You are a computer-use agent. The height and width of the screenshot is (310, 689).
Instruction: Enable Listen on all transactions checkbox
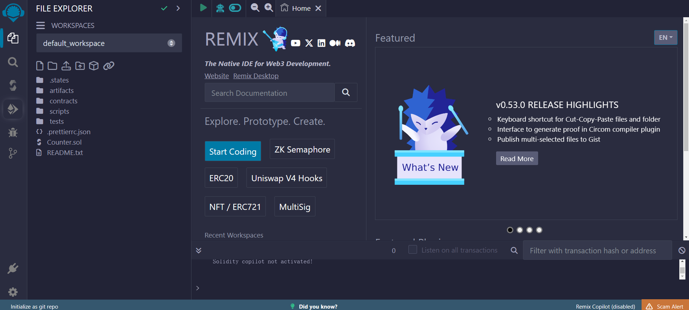pyautogui.click(x=413, y=250)
